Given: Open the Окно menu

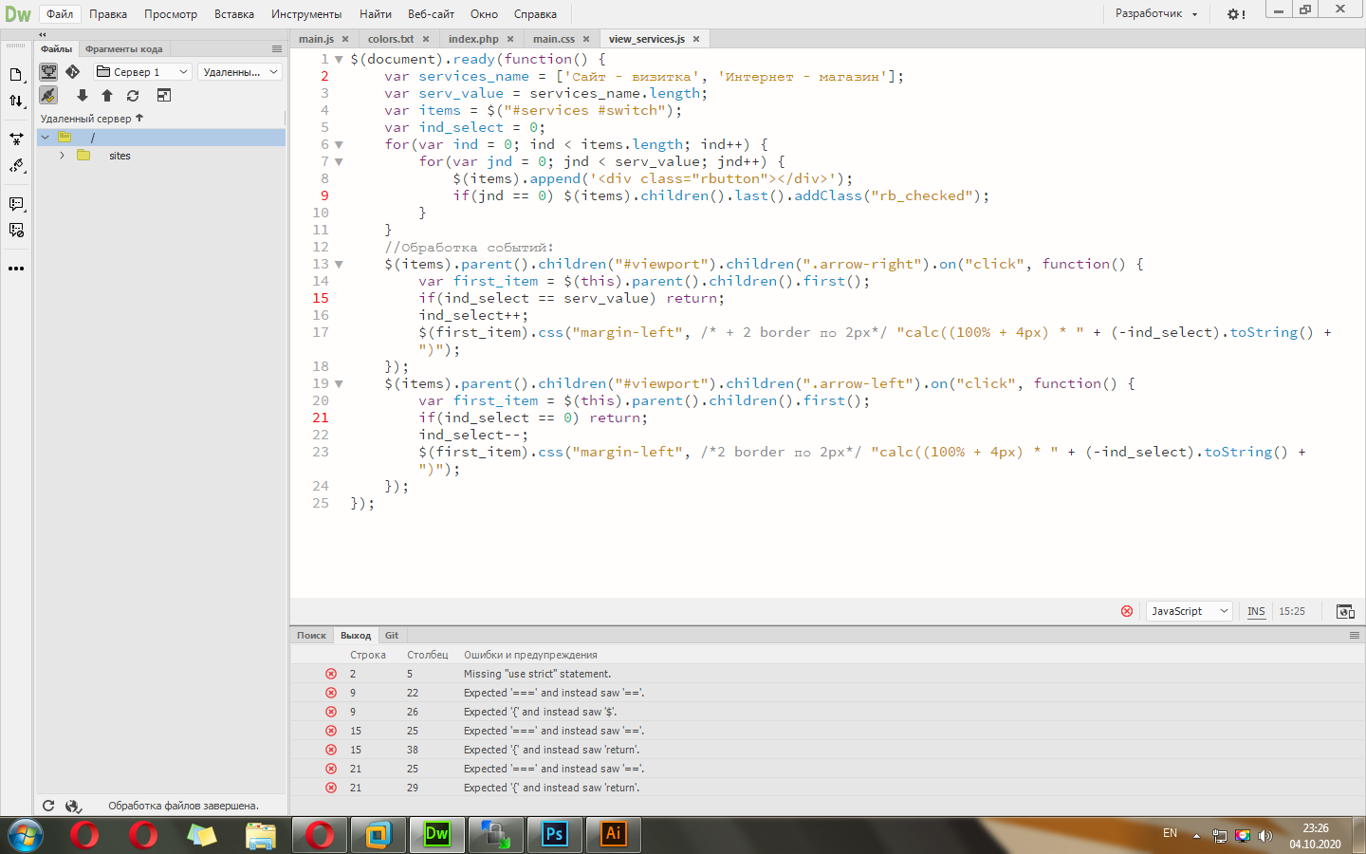Looking at the screenshot, I should pos(484,14).
